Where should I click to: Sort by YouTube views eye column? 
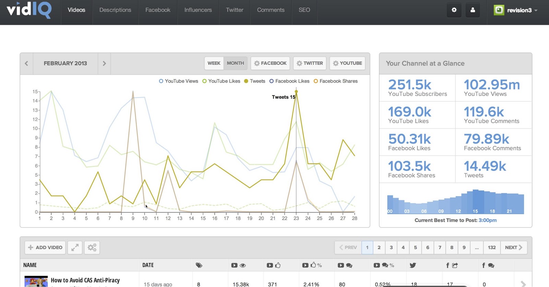tap(238, 265)
